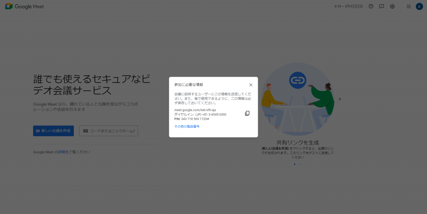Open the Google apps grid launcher

coord(408,7)
